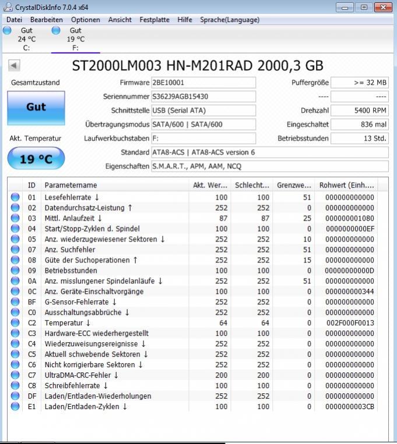This screenshot has width=397, height=444.
Task: Click the Betriebsstunden value 13 Std.
Action: pyautogui.click(x=360, y=138)
